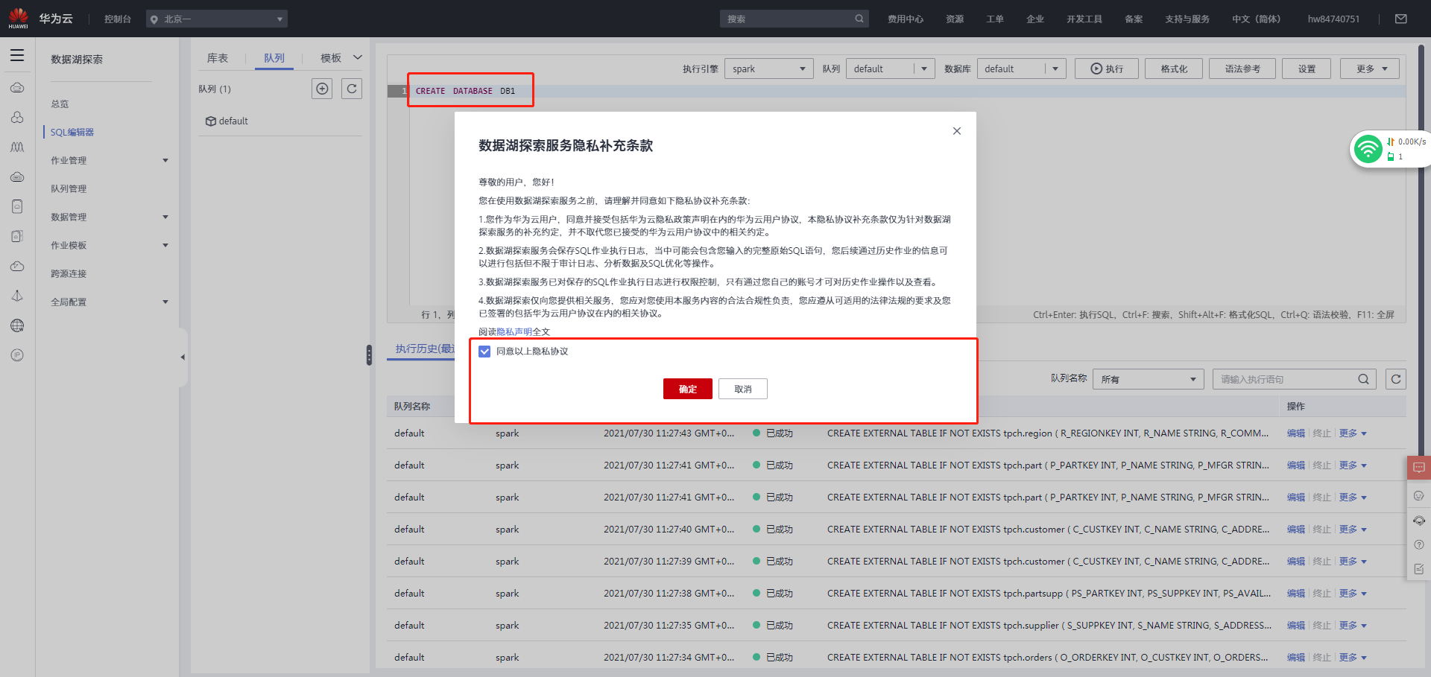Viewport: 1431px width, 677px height.
Task: Click the SQL editor line CREATE DATABASE DB1
Action: pos(465,91)
